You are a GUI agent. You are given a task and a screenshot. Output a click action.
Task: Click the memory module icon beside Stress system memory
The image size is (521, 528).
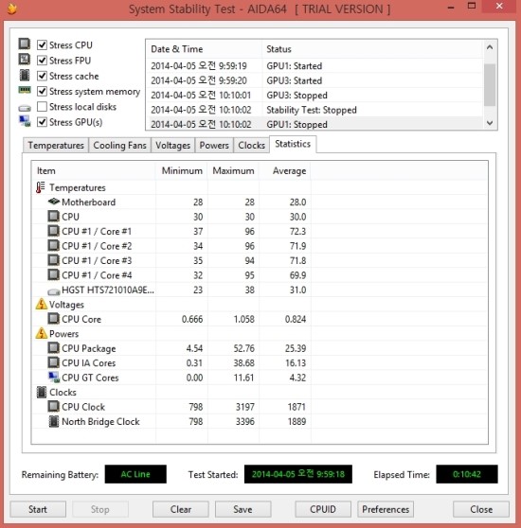25,90
